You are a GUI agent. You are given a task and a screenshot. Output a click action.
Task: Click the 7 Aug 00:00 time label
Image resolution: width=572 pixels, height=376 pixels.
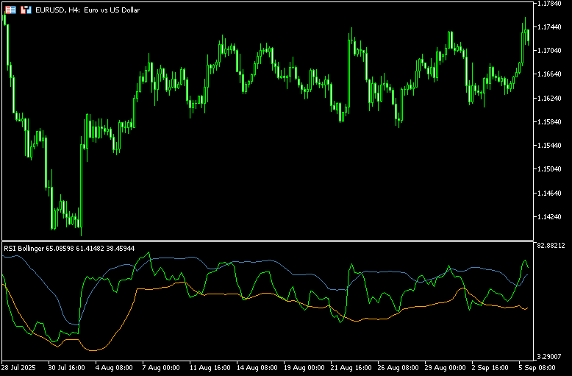(161, 366)
